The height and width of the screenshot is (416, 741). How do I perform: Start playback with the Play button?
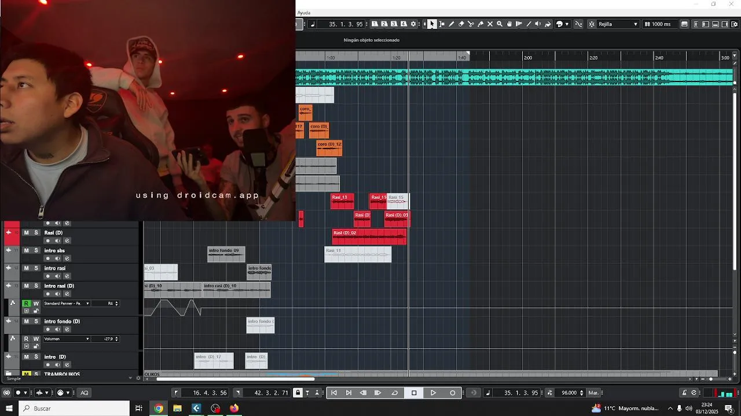coord(433,393)
